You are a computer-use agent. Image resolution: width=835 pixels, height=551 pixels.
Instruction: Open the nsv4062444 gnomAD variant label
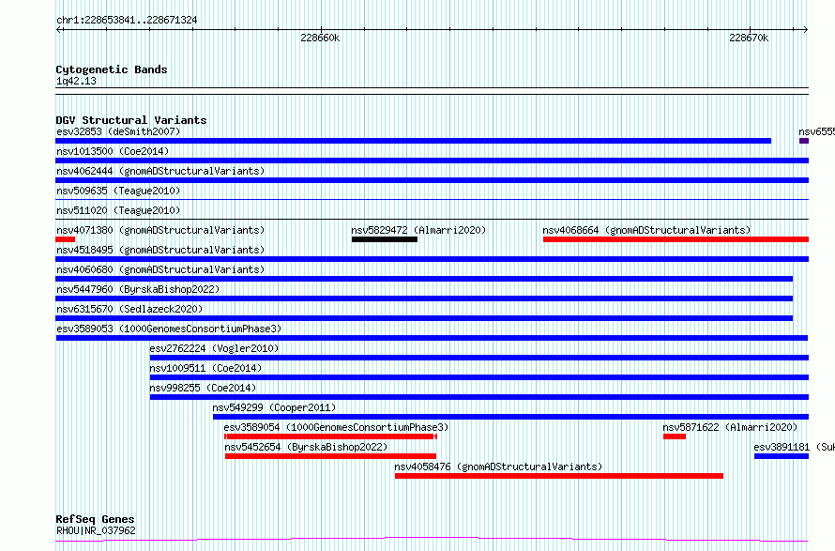pyautogui.click(x=160, y=171)
